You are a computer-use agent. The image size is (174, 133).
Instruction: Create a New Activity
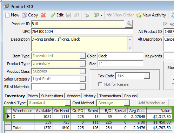[151, 15]
